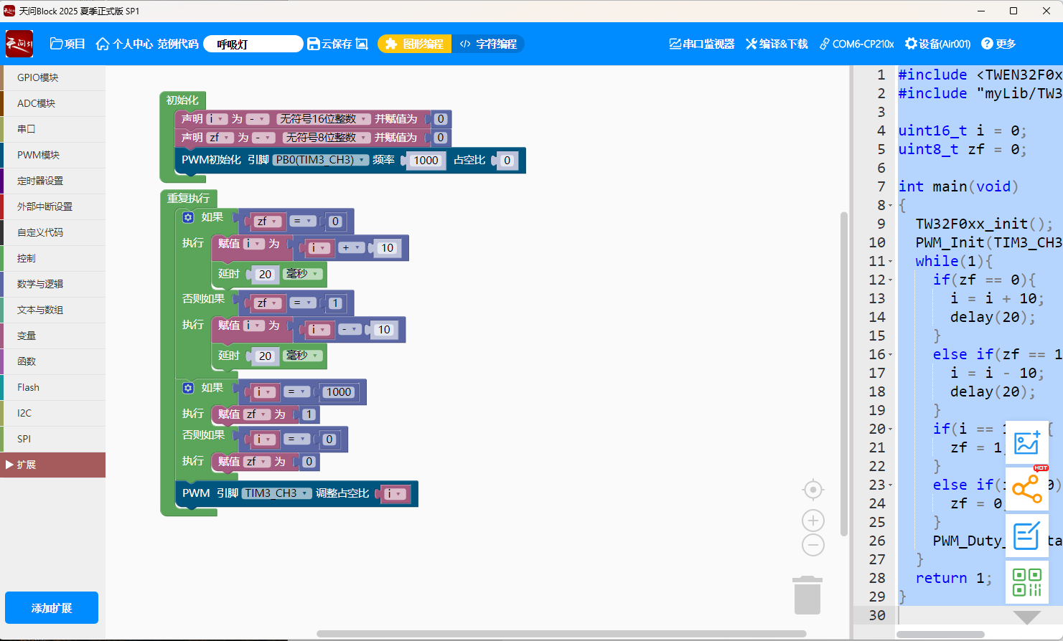Collapse code line 11 fold arrow

pos(891,262)
